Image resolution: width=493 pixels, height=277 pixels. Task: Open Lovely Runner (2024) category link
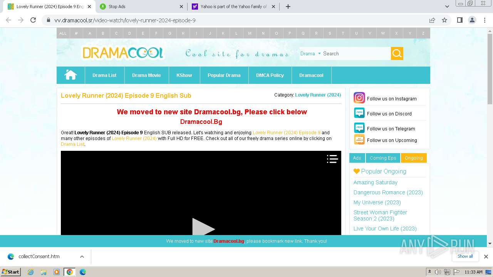(318, 95)
